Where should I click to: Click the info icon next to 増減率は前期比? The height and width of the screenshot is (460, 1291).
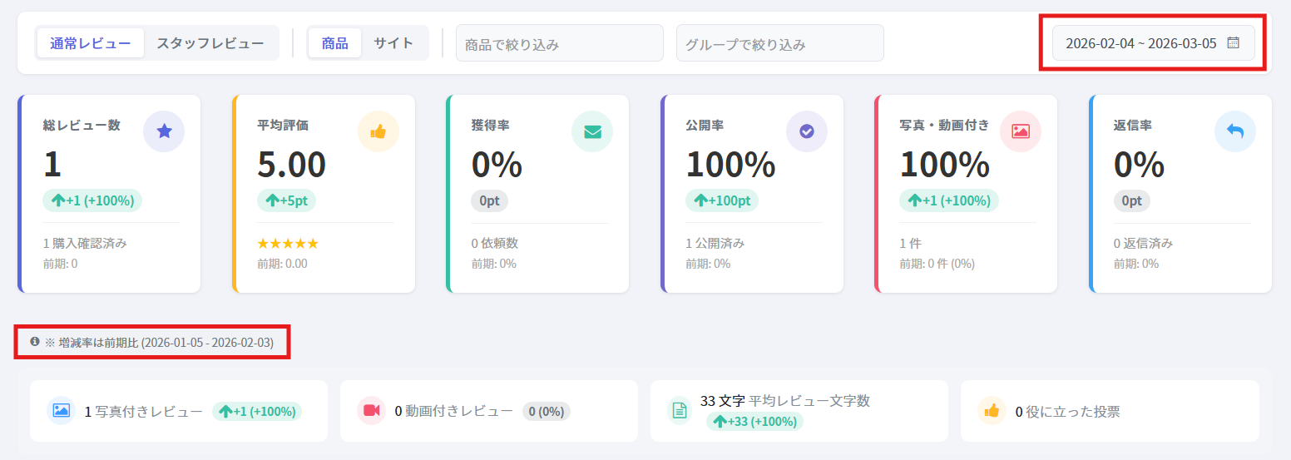35,342
